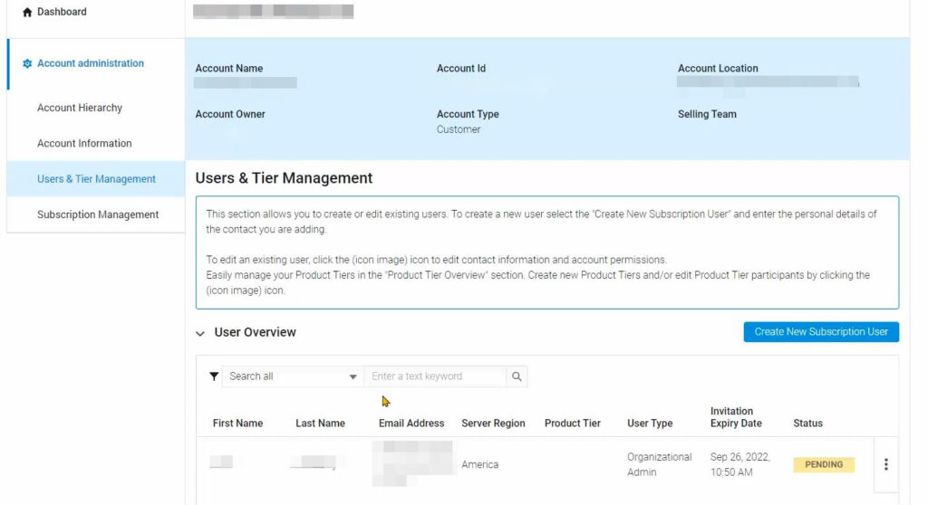Screen dimensions: 928x505
Task: Collapse the User Overview section chevron
Action: [200, 333]
